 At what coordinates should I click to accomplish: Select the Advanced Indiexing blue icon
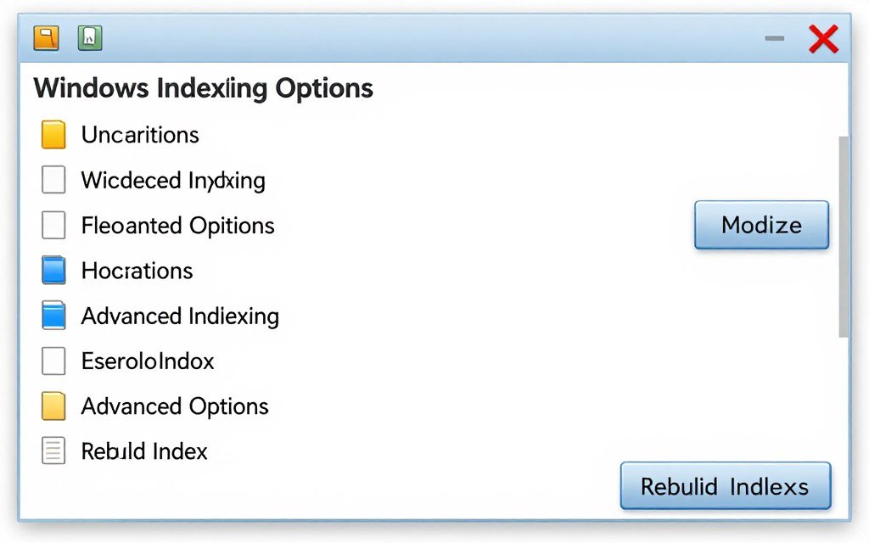coord(53,315)
